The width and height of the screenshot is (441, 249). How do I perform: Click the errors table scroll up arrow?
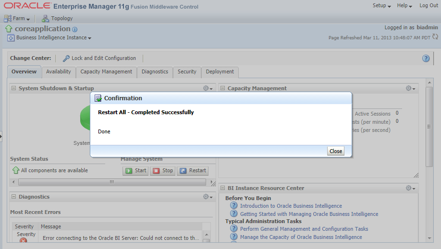(x=207, y=235)
